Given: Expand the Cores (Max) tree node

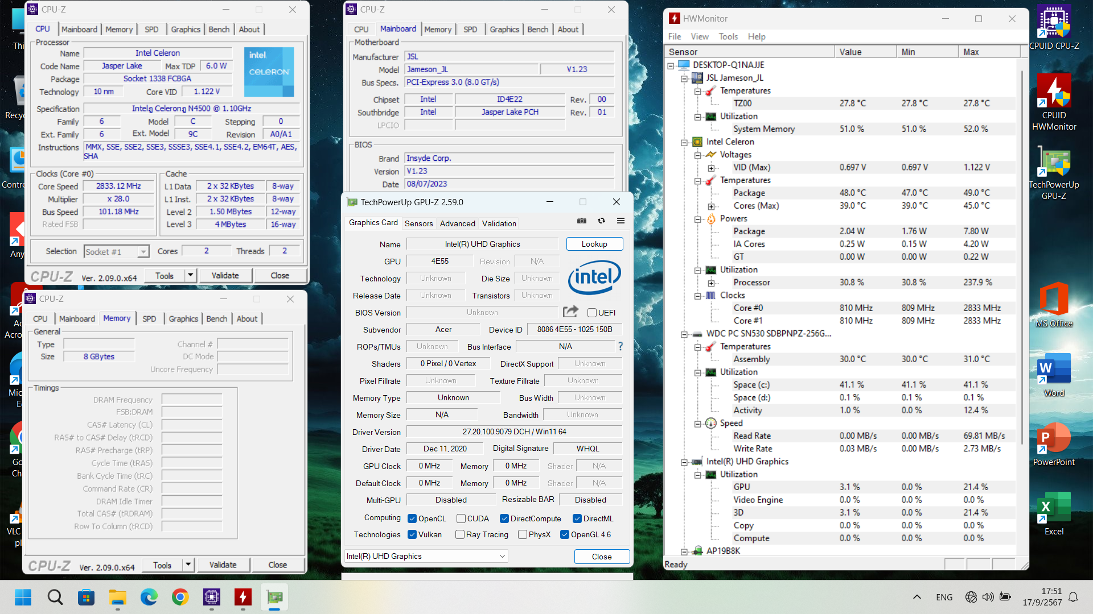Looking at the screenshot, I should [711, 206].
